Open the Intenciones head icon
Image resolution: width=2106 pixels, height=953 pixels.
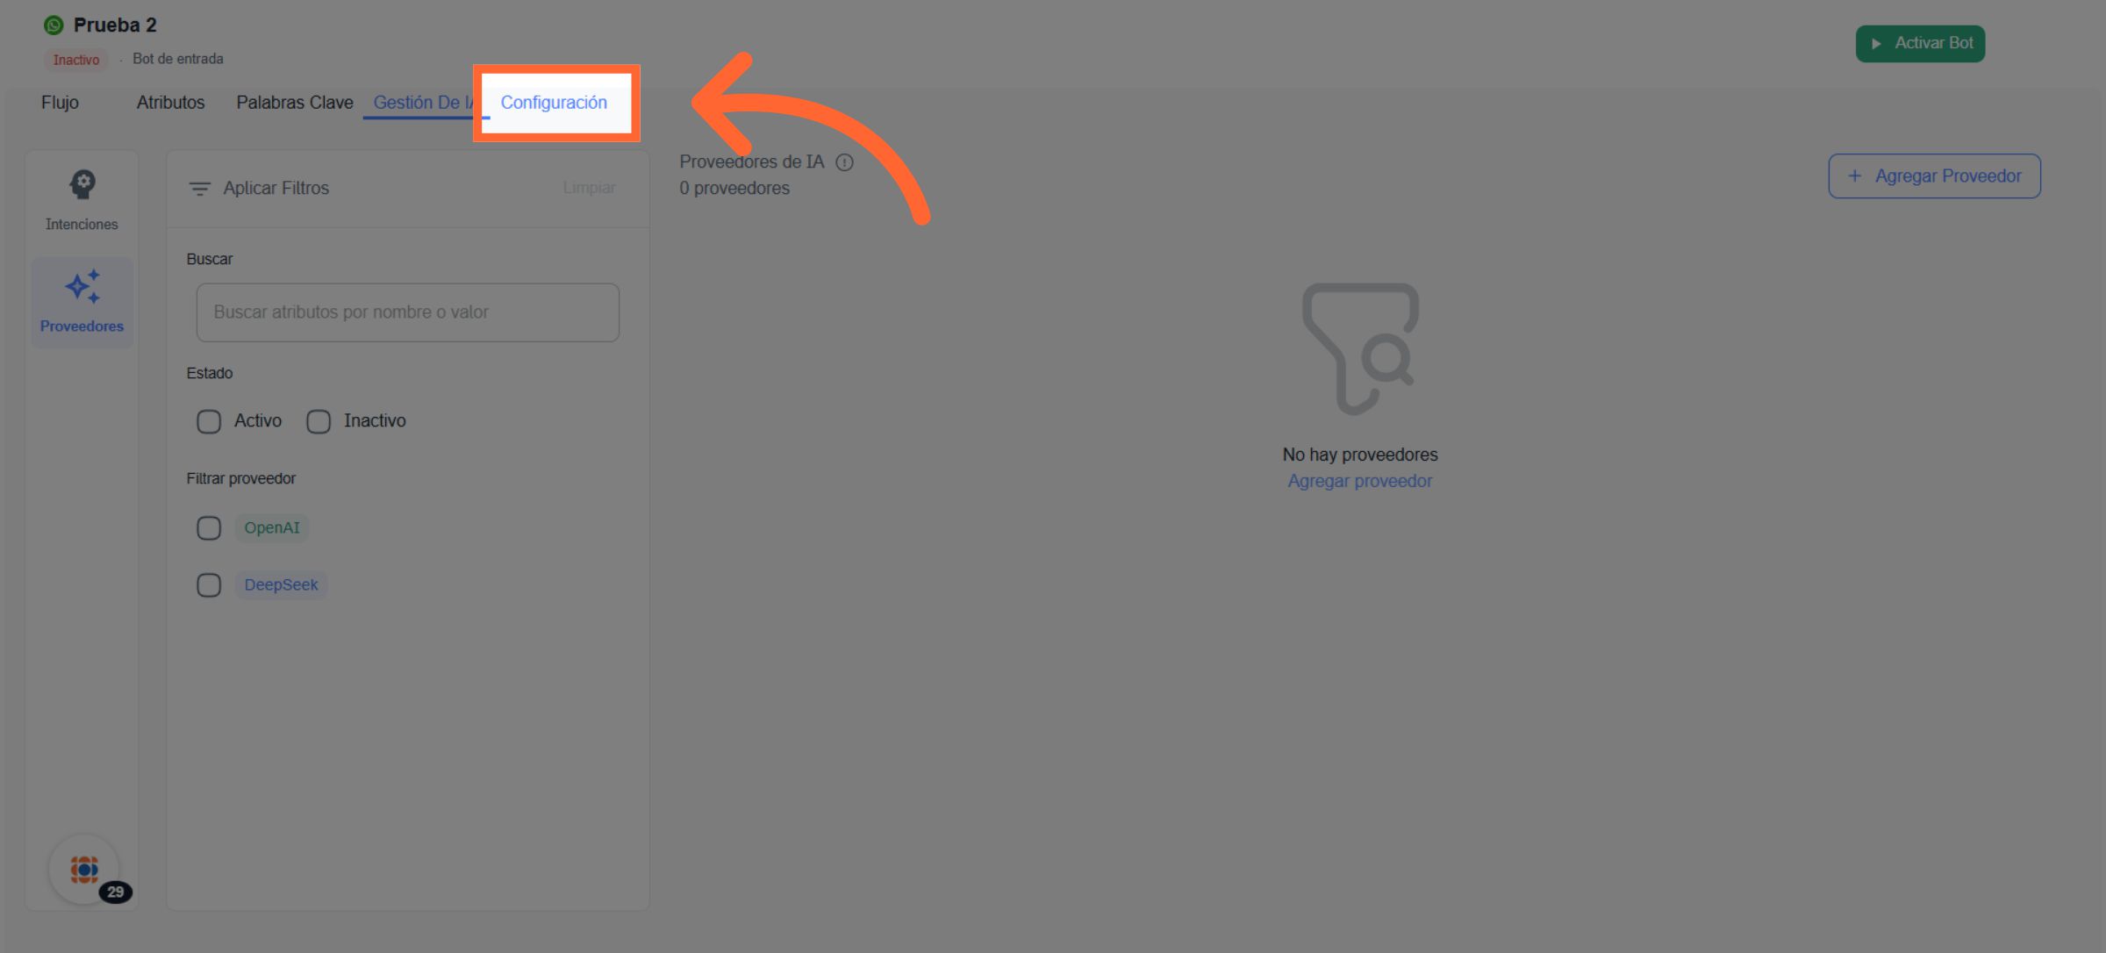(x=82, y=184)
